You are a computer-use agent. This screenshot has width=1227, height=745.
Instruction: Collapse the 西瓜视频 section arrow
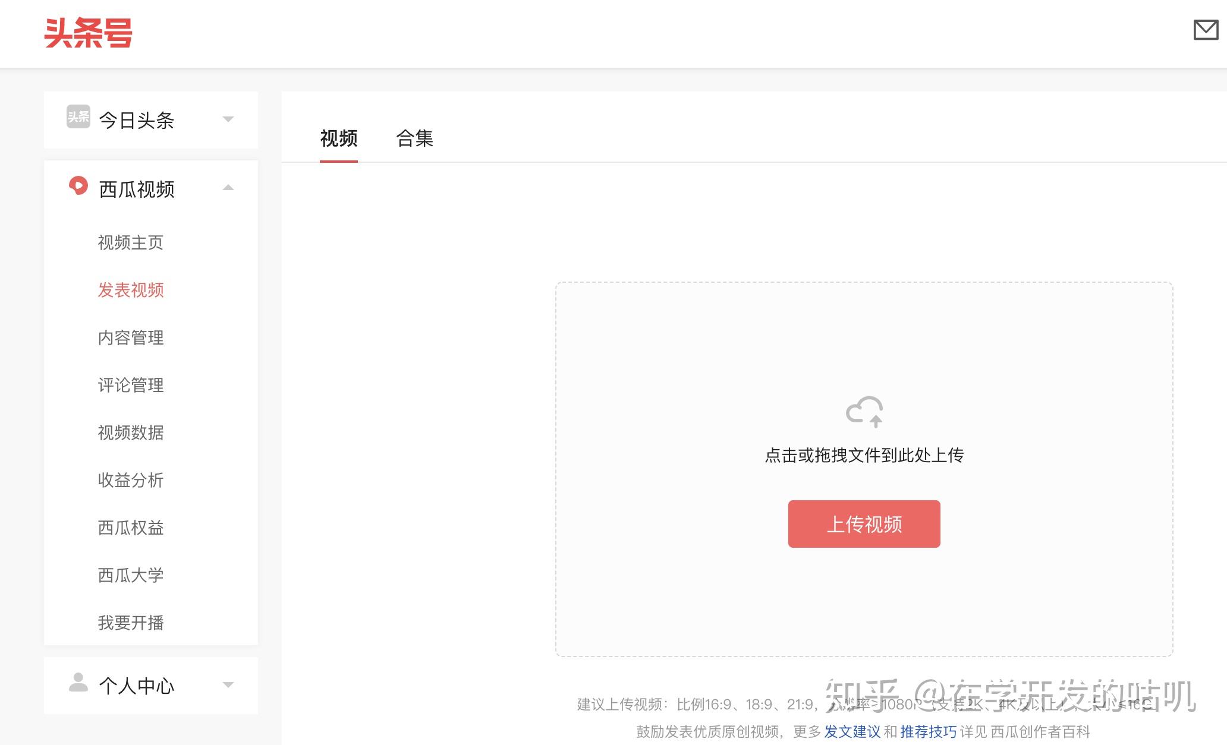pos(228,188)
